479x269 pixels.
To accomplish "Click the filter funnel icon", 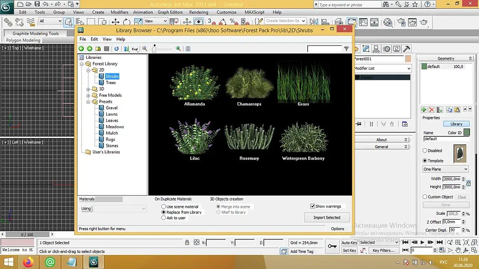I will click(346, 49).
